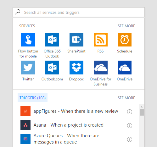This screenshot has width=157, height=147.
Task: Show info for the appFigures trigger
Action: [130, 112]
